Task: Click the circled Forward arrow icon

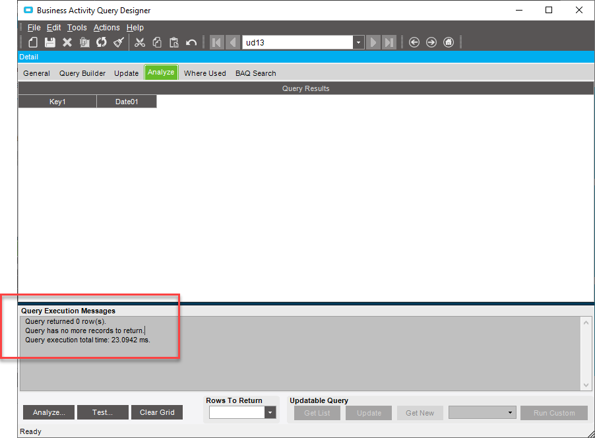Action: click(431, 42)
